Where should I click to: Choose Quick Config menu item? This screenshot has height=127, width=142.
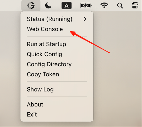coord(57,54)
